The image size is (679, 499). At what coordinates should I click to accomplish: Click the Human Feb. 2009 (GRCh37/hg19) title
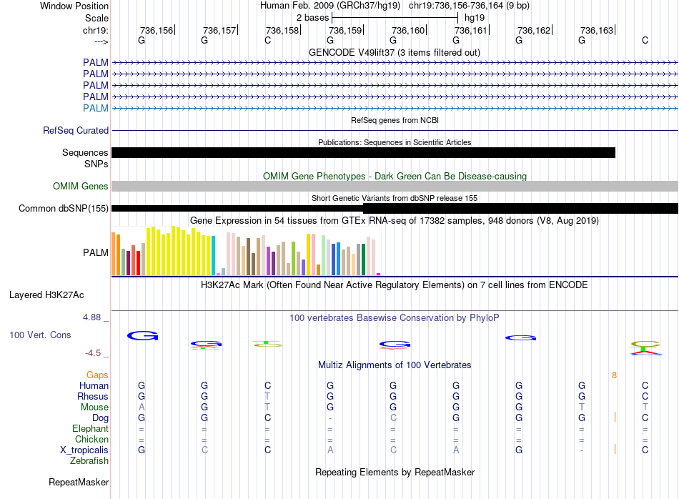point(332,6)
